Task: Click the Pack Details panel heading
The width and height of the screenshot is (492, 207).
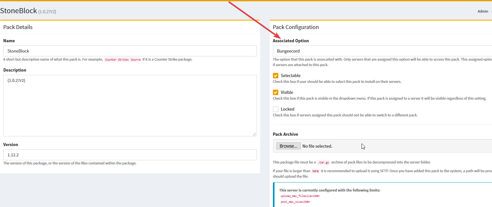Action: click(18, 27)
